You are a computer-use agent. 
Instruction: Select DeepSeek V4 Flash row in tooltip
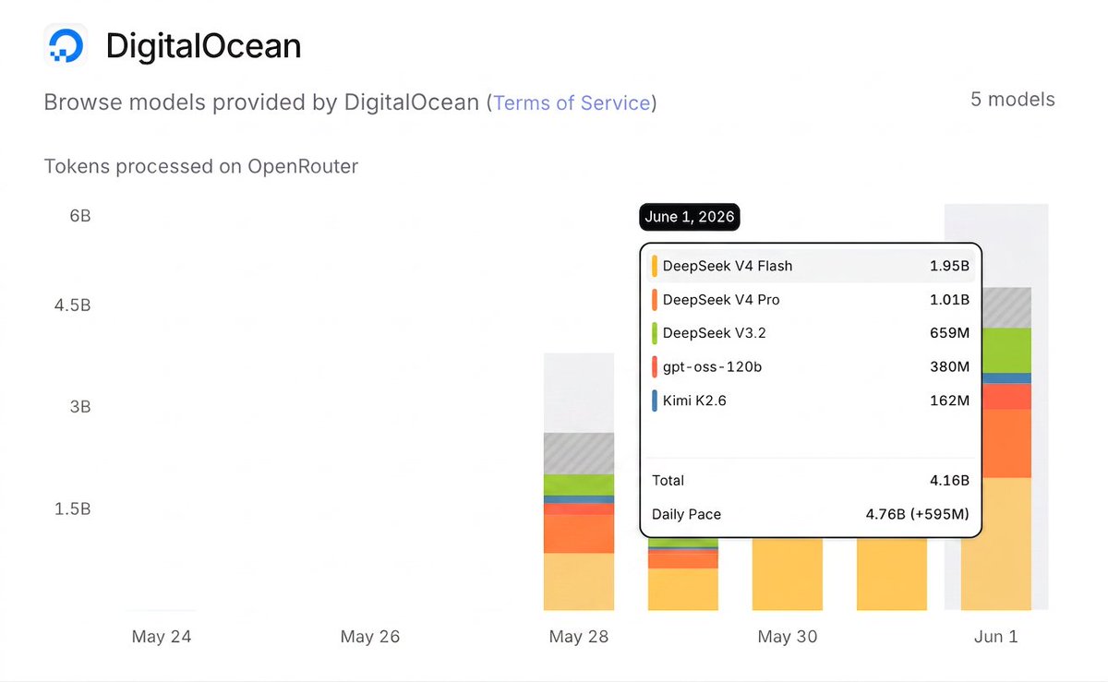[811, 266]
